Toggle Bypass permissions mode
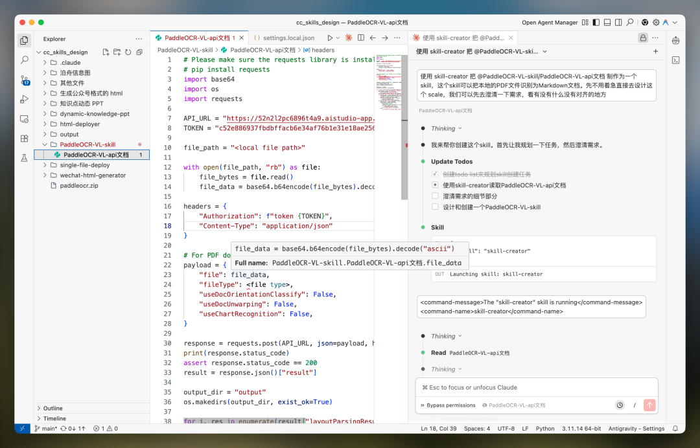This screenshot has height=448, width=700. [x=448, y=405]
